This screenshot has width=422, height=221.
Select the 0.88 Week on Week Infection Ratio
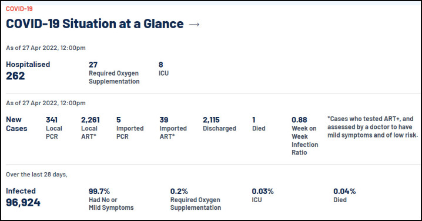coord(305,136)
